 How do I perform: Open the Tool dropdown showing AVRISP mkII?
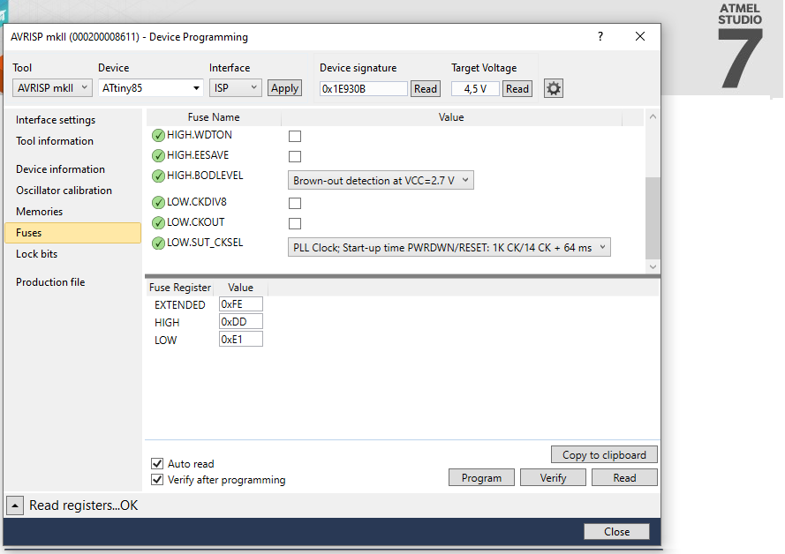pos(52,88)
